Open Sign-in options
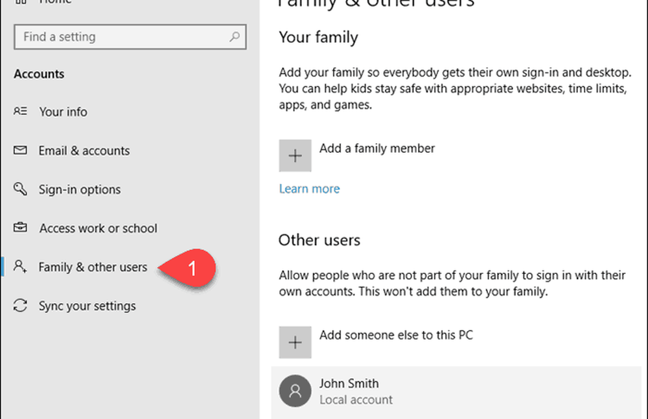Image resolution: width=648 pixels, height=419 pixels. pyautogui.click(x=80, y=190)
